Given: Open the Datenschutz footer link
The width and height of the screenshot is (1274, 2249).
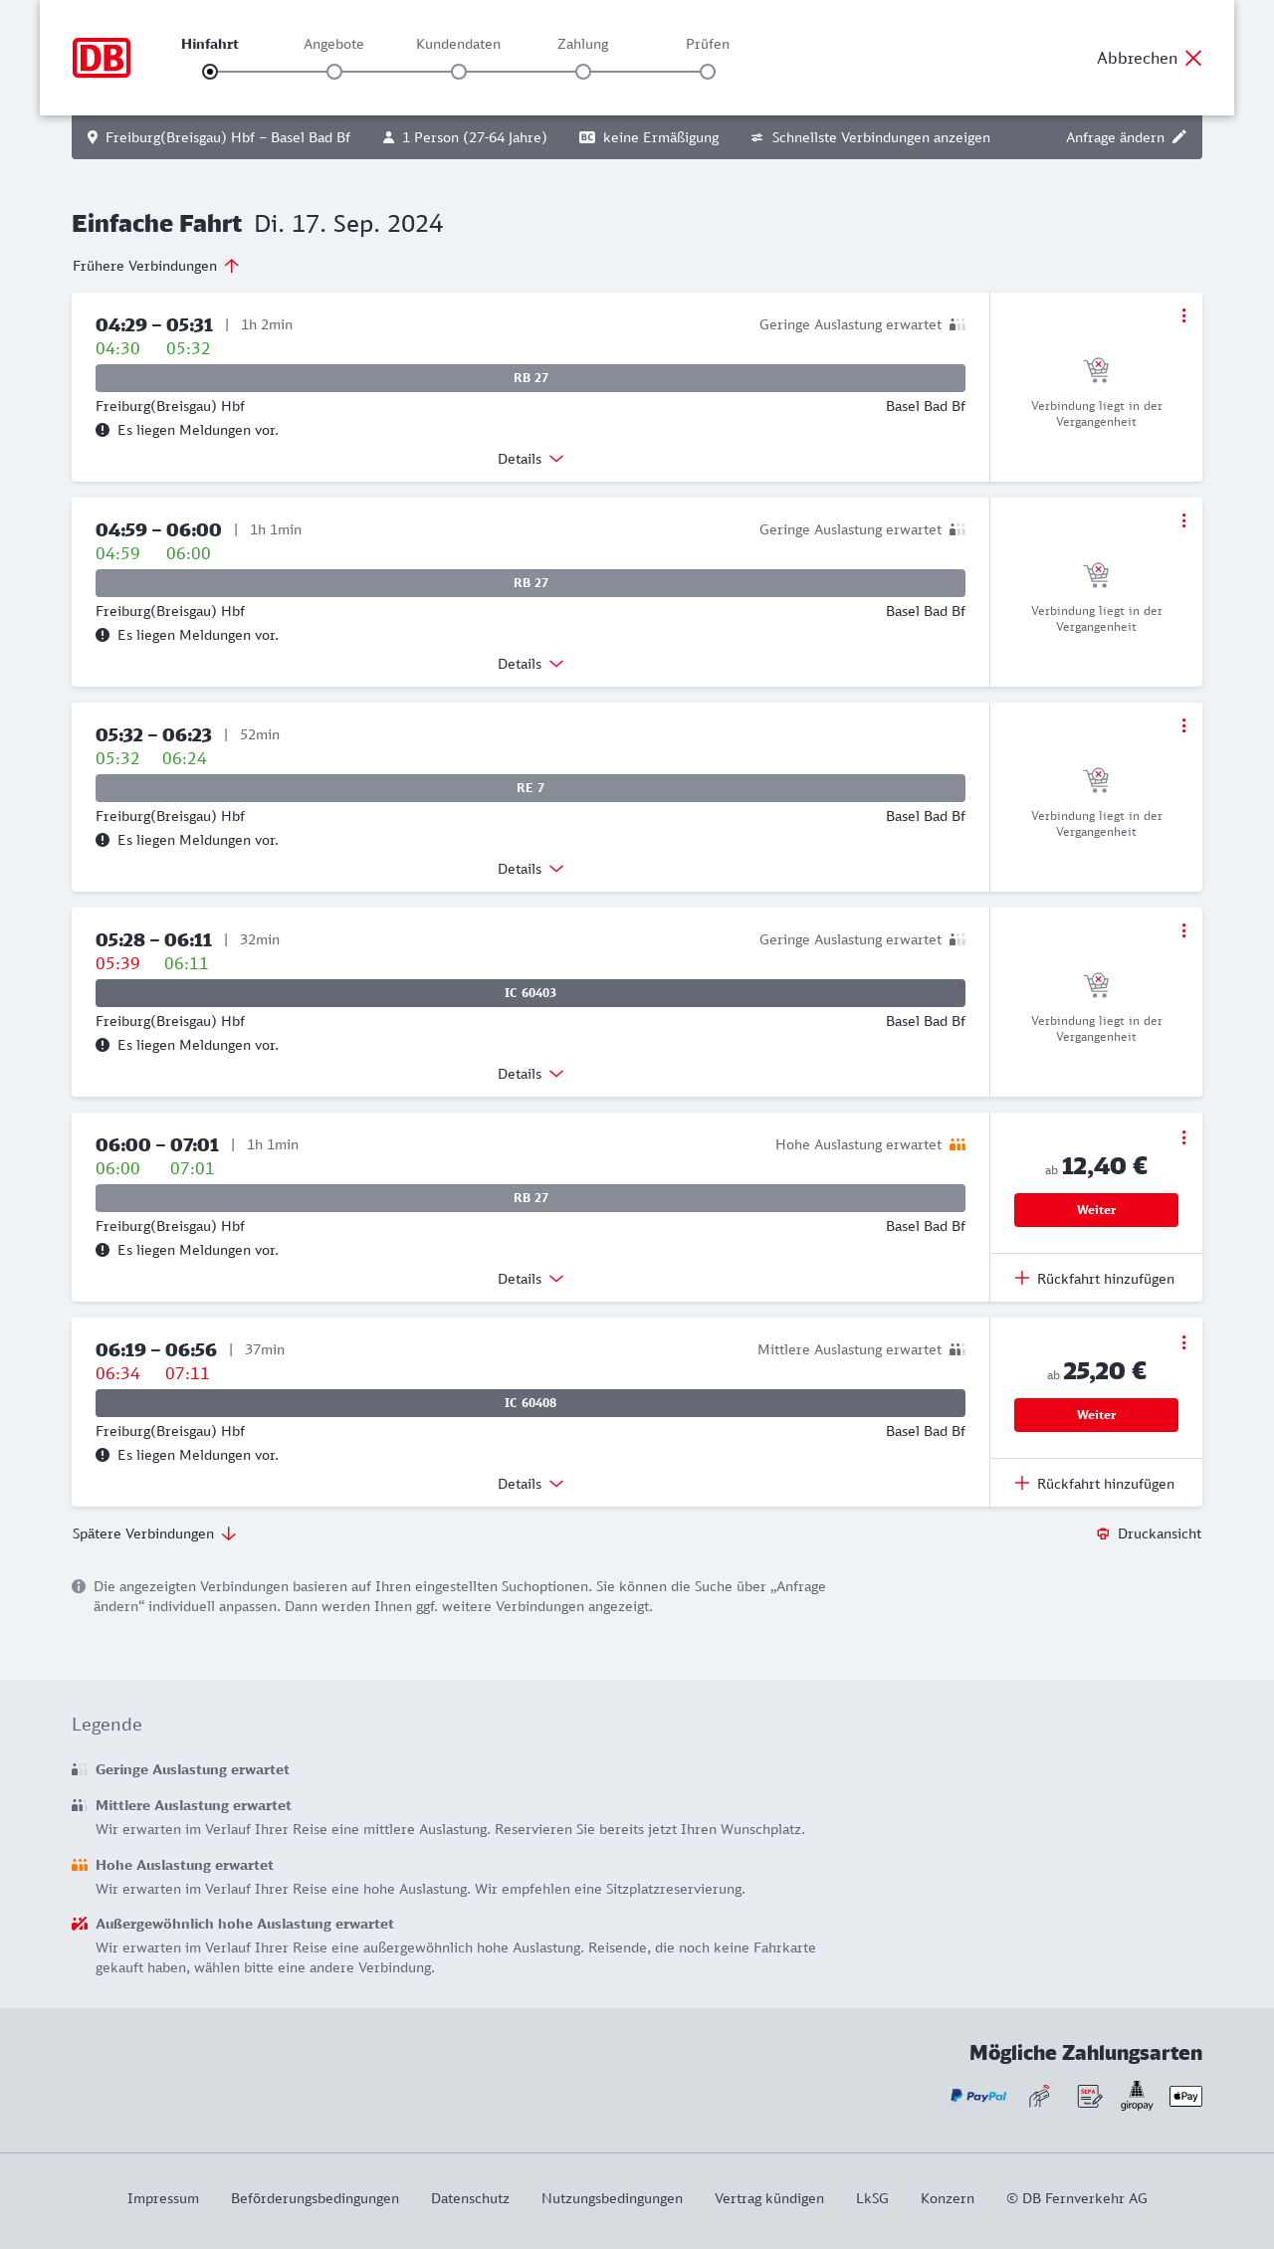Looking at the screenshot, I should 470,2198.
